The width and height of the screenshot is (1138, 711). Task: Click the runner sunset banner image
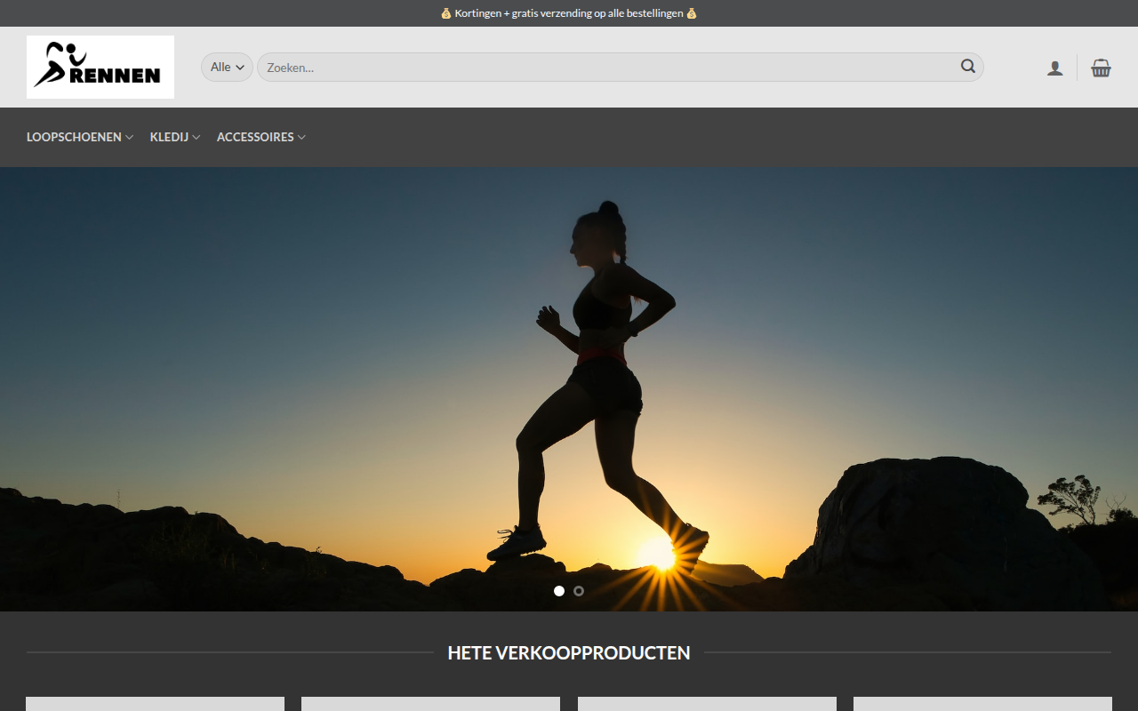click(x=569, y=389)
